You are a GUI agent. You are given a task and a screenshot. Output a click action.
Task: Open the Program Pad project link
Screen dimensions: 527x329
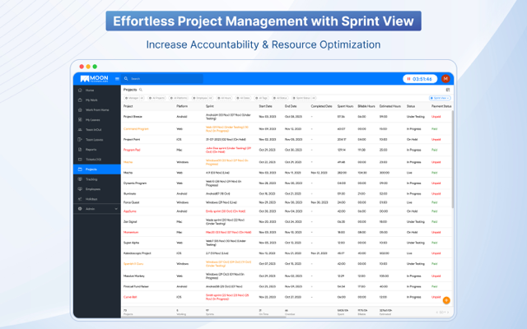pos(132,150)
